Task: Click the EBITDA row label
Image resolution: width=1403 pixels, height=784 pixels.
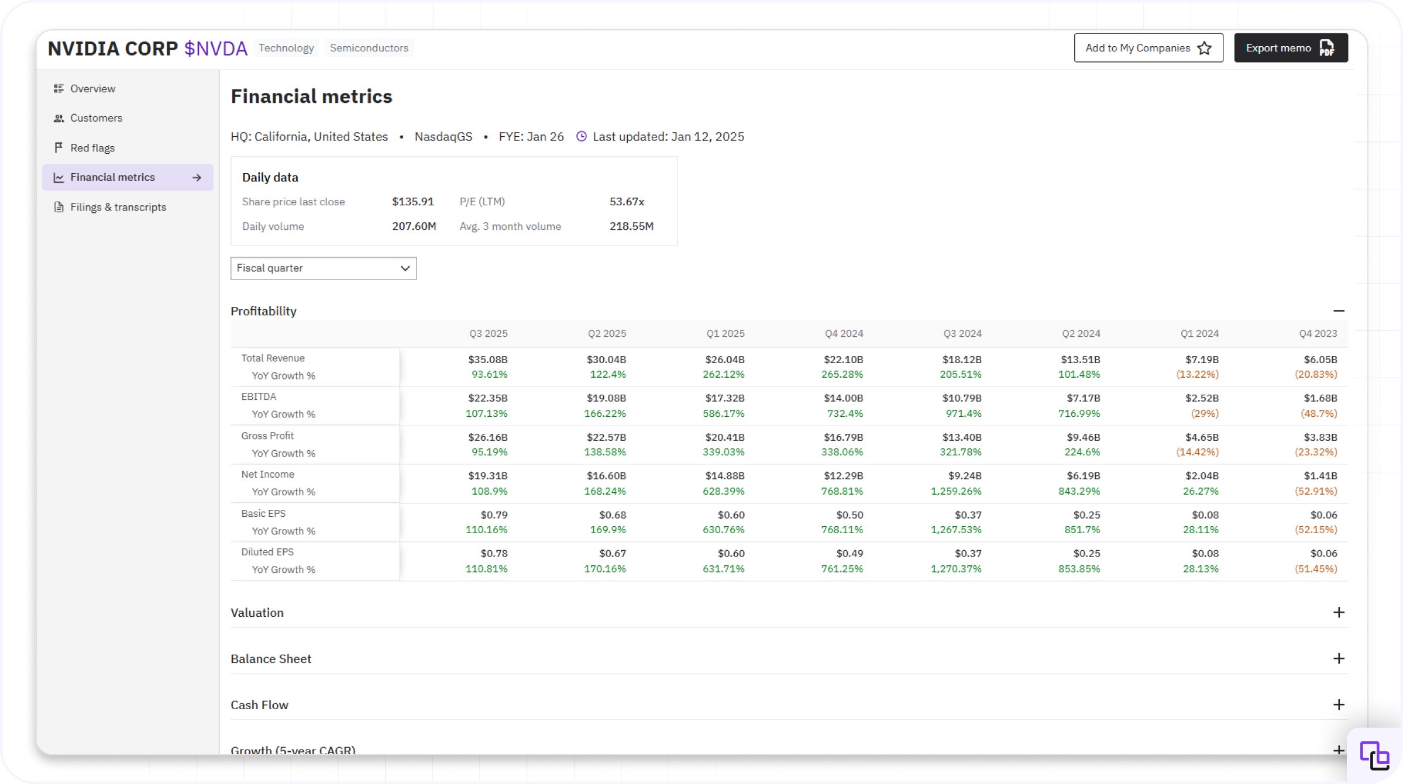Action: click(x=259, y=396)
